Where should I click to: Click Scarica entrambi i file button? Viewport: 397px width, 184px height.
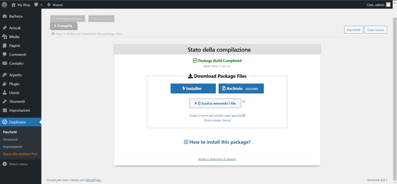215,103
